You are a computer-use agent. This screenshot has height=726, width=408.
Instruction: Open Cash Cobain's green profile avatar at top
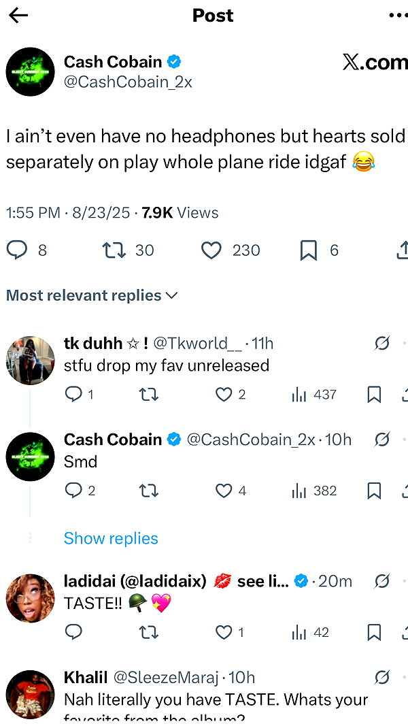(30, 71)
